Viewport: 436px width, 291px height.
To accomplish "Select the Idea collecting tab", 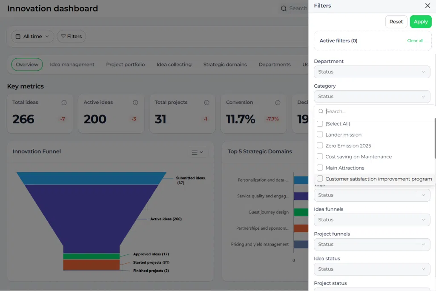I will tap(174, 65).
